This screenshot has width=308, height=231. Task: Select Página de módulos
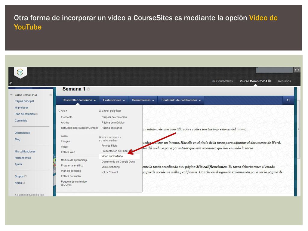[x=113, y=123]
